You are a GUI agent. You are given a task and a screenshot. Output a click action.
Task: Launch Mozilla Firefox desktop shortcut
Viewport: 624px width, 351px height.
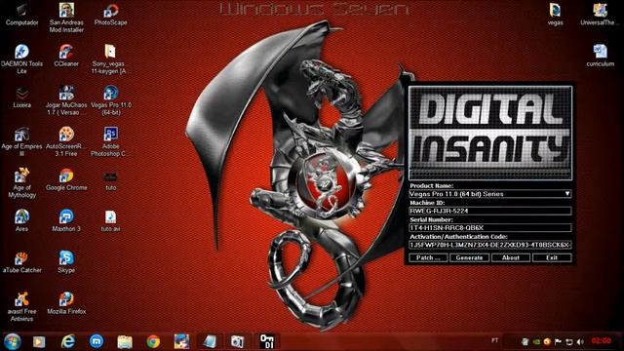(x=66, y=303)
